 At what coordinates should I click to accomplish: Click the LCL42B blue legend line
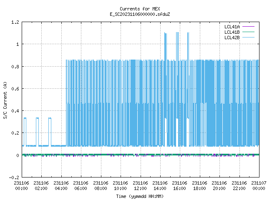pos(248,37)
